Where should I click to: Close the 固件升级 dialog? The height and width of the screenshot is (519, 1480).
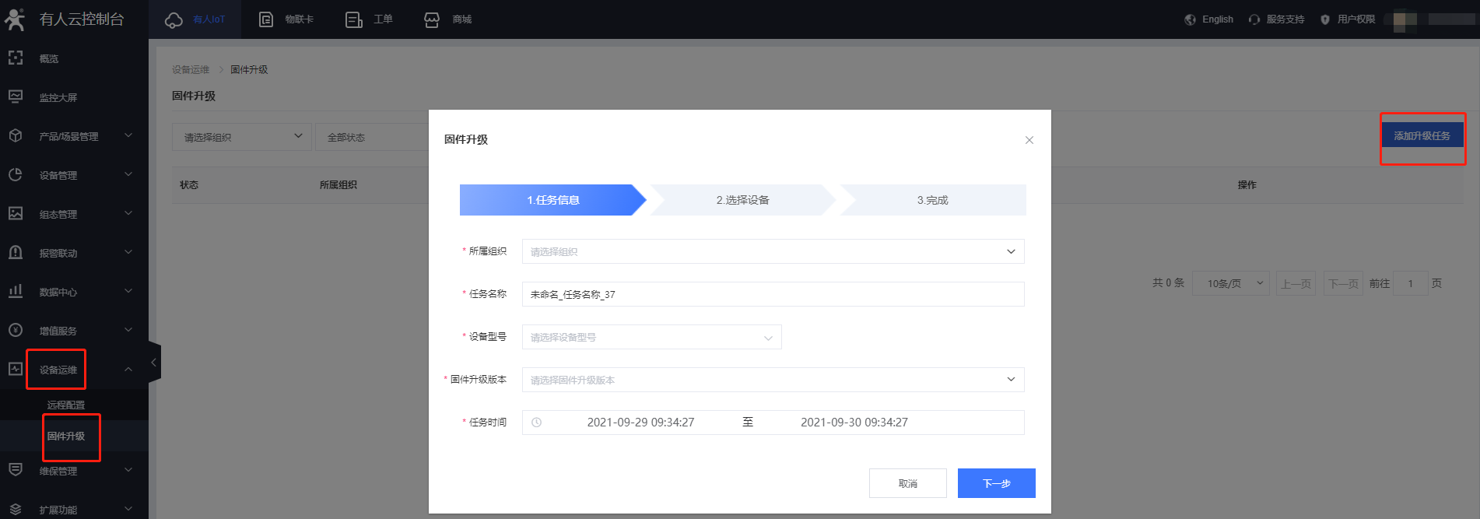pos(1029,140)
